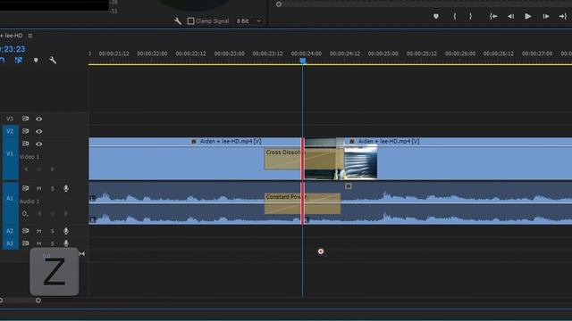Open the 8 Bit depth dropdown

pyautogui.click(x=248, y=21)
